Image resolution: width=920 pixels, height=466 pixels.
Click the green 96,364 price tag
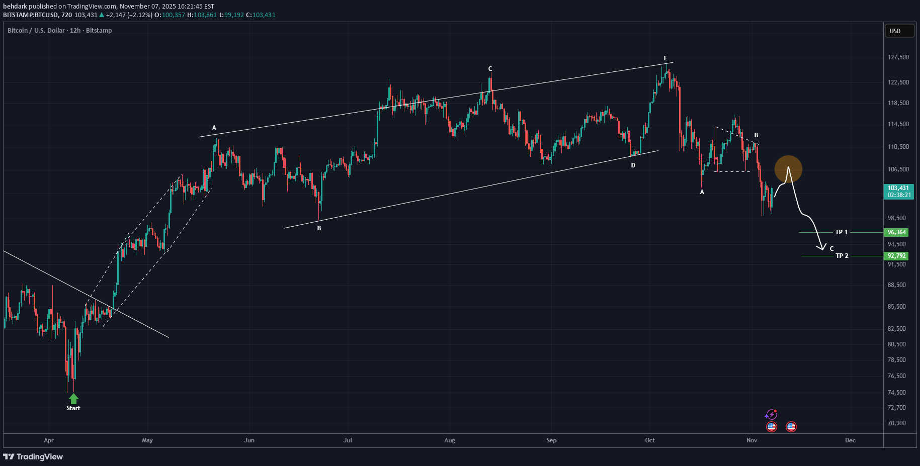(897, 232)
